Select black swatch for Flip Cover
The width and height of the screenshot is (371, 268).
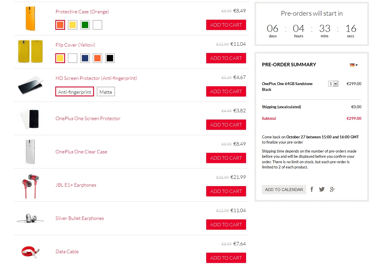tap(110, 58)
